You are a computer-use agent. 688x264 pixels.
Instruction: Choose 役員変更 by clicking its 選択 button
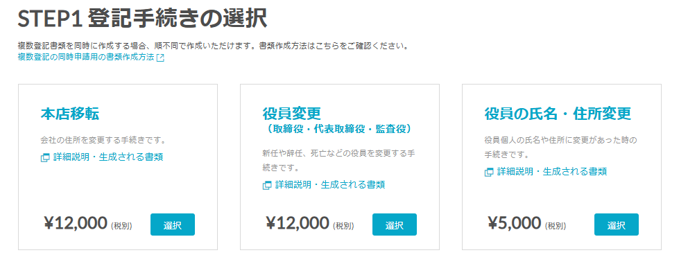395,225
